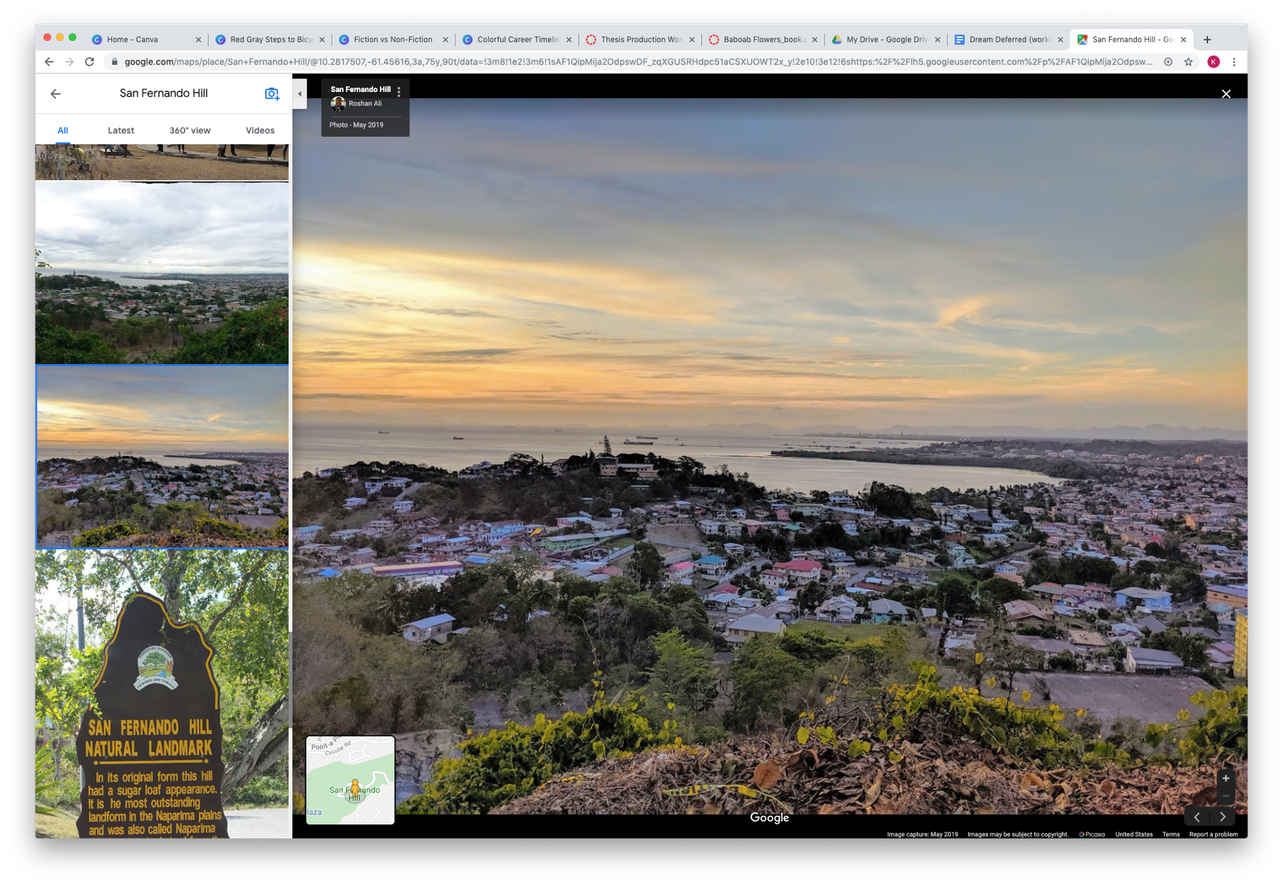Go back from San Fernando Hill photos
1283x885 pixels.
click(x=56, y=93)
